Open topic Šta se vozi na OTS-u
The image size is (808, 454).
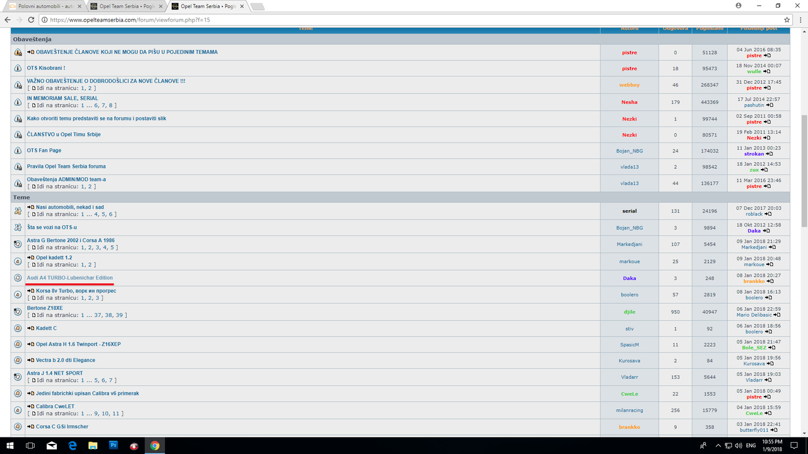pyautogui.click(x=51, y=227)
